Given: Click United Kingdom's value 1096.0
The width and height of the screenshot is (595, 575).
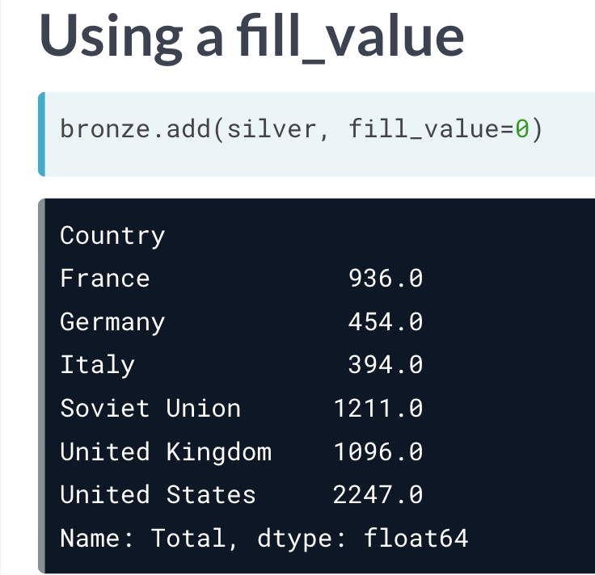Looking at the screenshot, I should click(378, 451).
